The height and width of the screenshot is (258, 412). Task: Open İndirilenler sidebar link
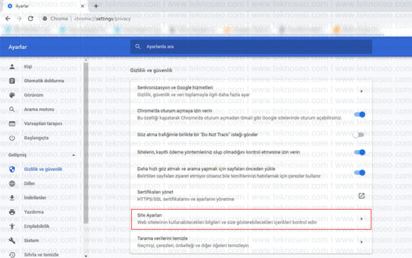coord(35,198)
